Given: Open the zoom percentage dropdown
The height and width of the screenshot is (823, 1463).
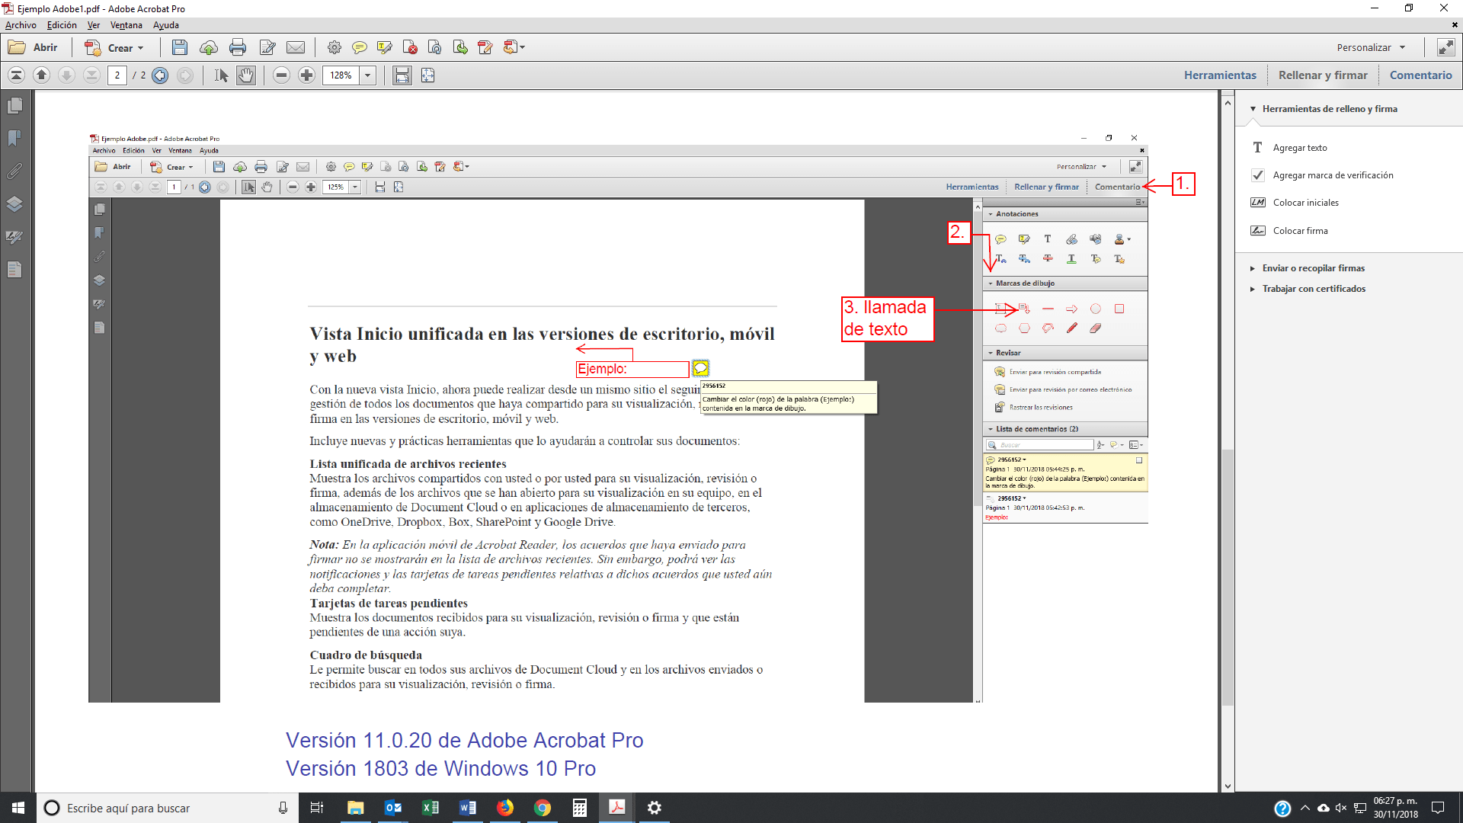Looking at the screenshot, I should click(x=368, y=75).
